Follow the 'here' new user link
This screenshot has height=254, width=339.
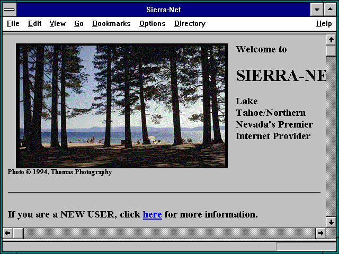coord(153,214)
